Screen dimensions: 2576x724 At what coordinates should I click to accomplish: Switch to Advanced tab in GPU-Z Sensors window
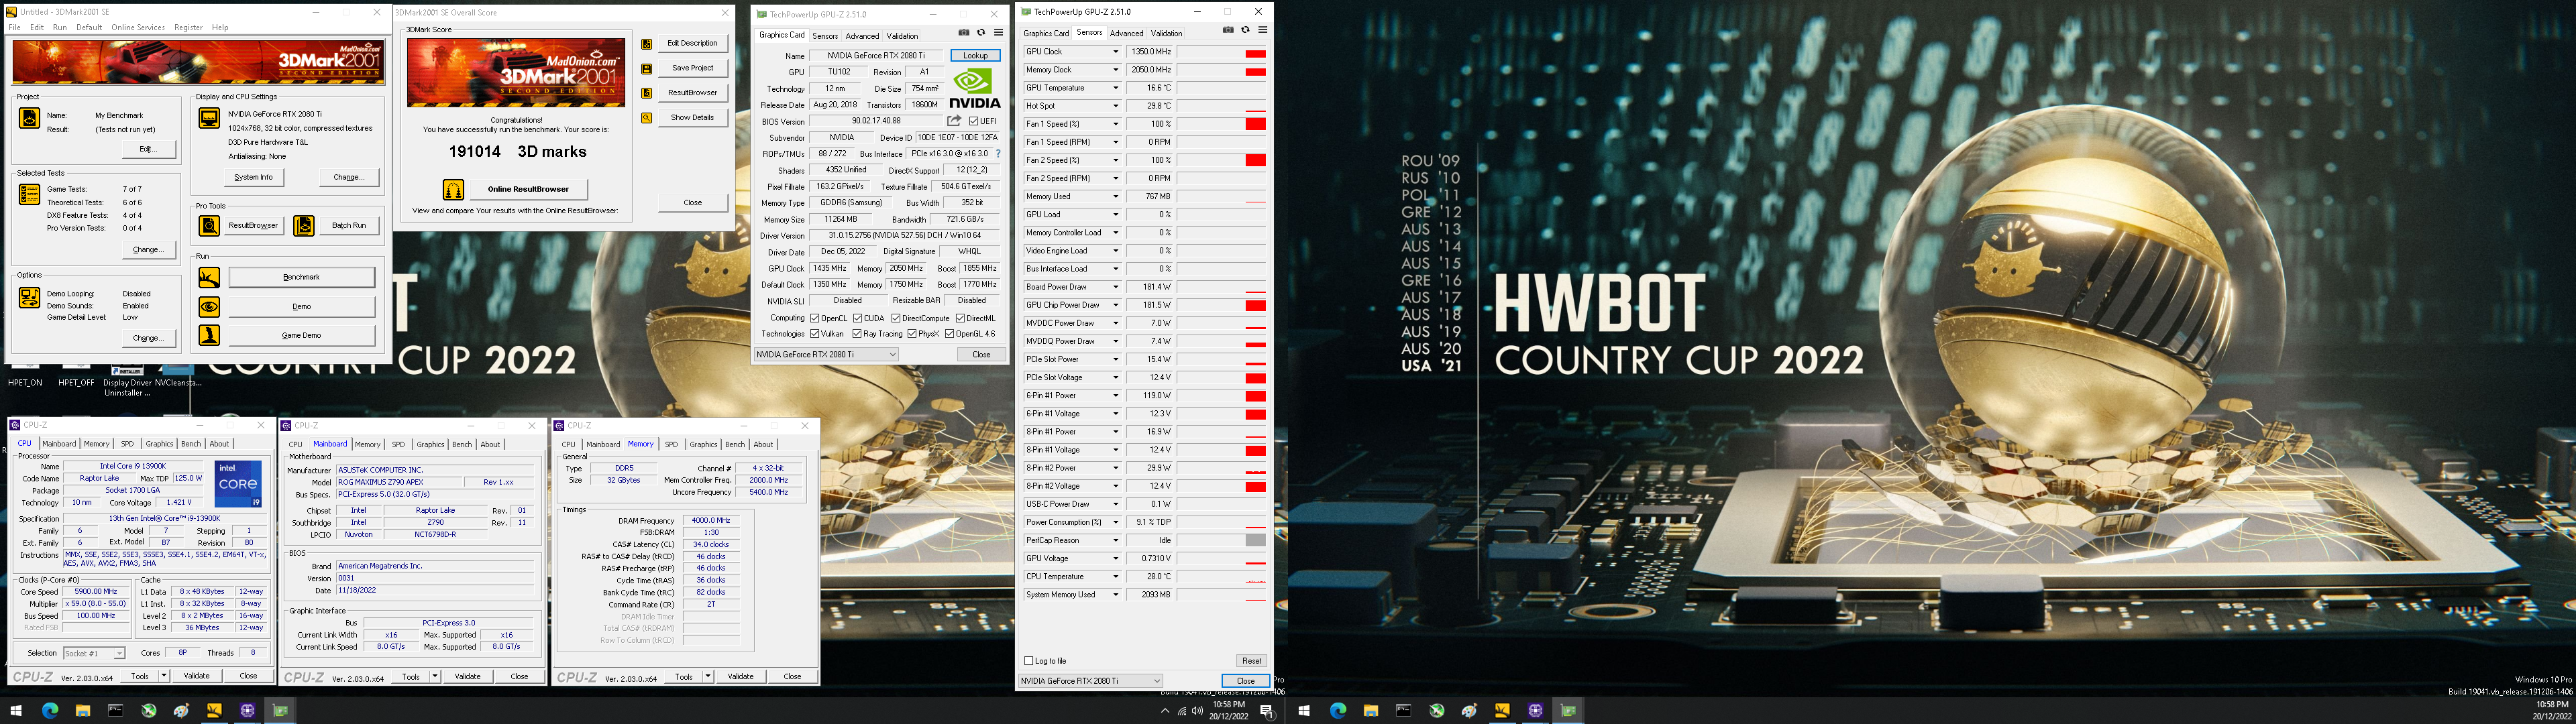coord(1126,33)
